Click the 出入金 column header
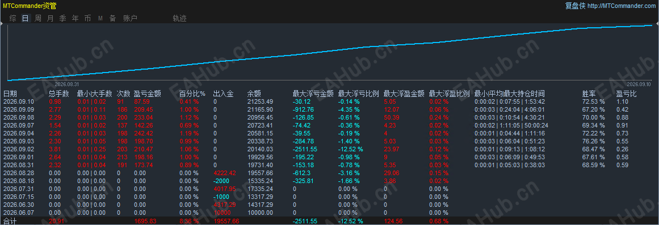The image size is (659, 225). pos(223,94)
